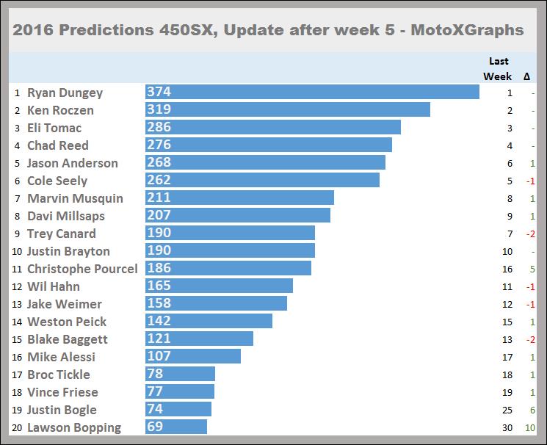Click Blake Baggett's 121 points bar
This screenshot has height=445, width=547.
[x=199, y=339]
